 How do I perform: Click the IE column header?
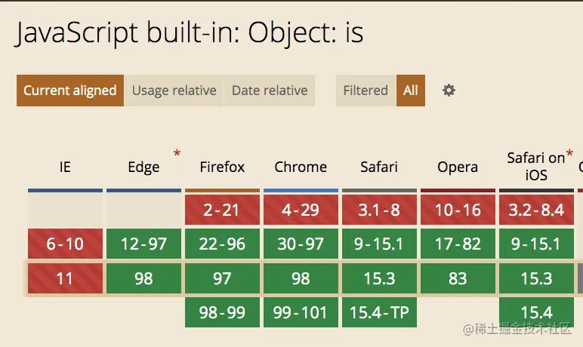pyautogui.click(x=65, y=167)
